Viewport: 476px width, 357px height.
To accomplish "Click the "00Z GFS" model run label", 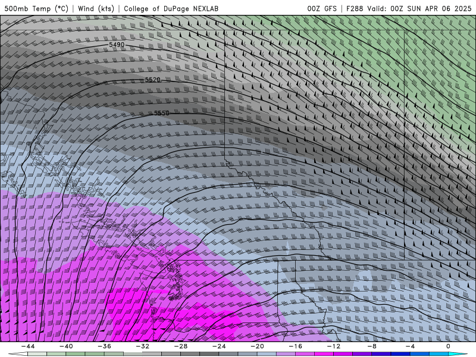I will pyautogui.click(x=322, y=8).
